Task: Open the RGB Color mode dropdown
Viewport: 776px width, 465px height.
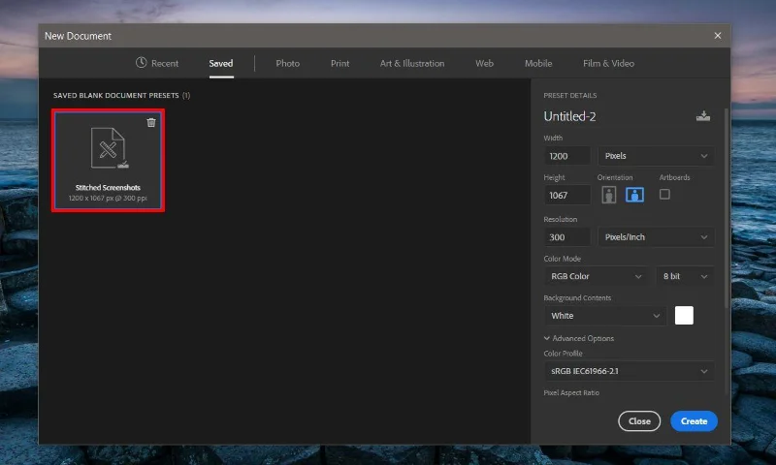Action: coord(597,276)
